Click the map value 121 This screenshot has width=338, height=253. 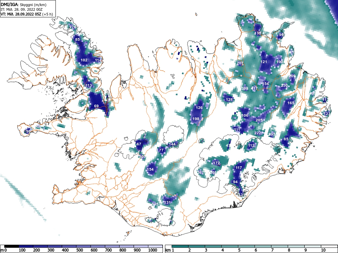[x=264, y=62]
